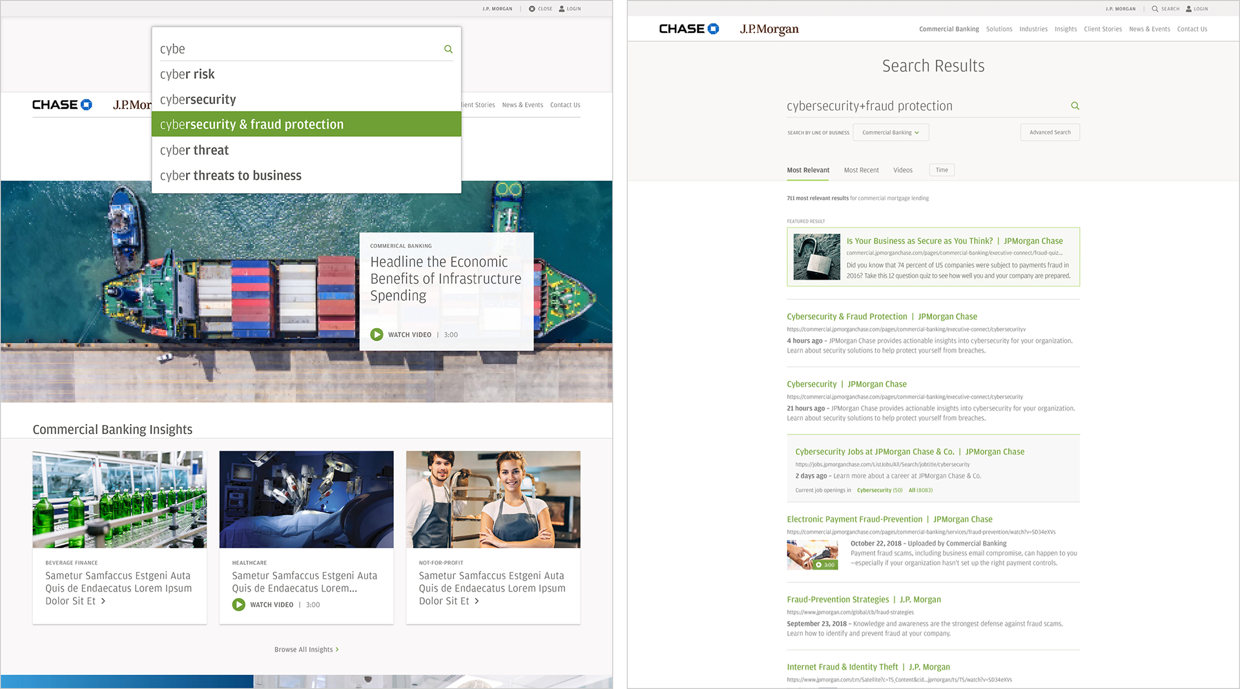Viewport: 1240px width, 689px height.
Task: Select the Most Relevant tab
Action: [808, 170]
